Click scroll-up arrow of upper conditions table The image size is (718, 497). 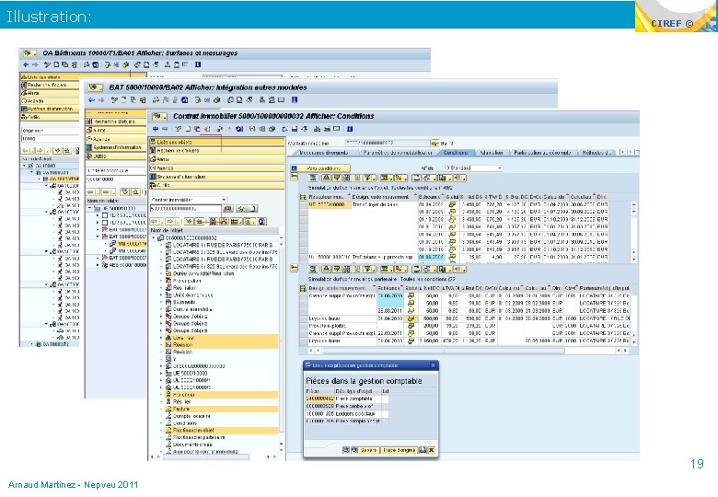[x=633, y=204]
